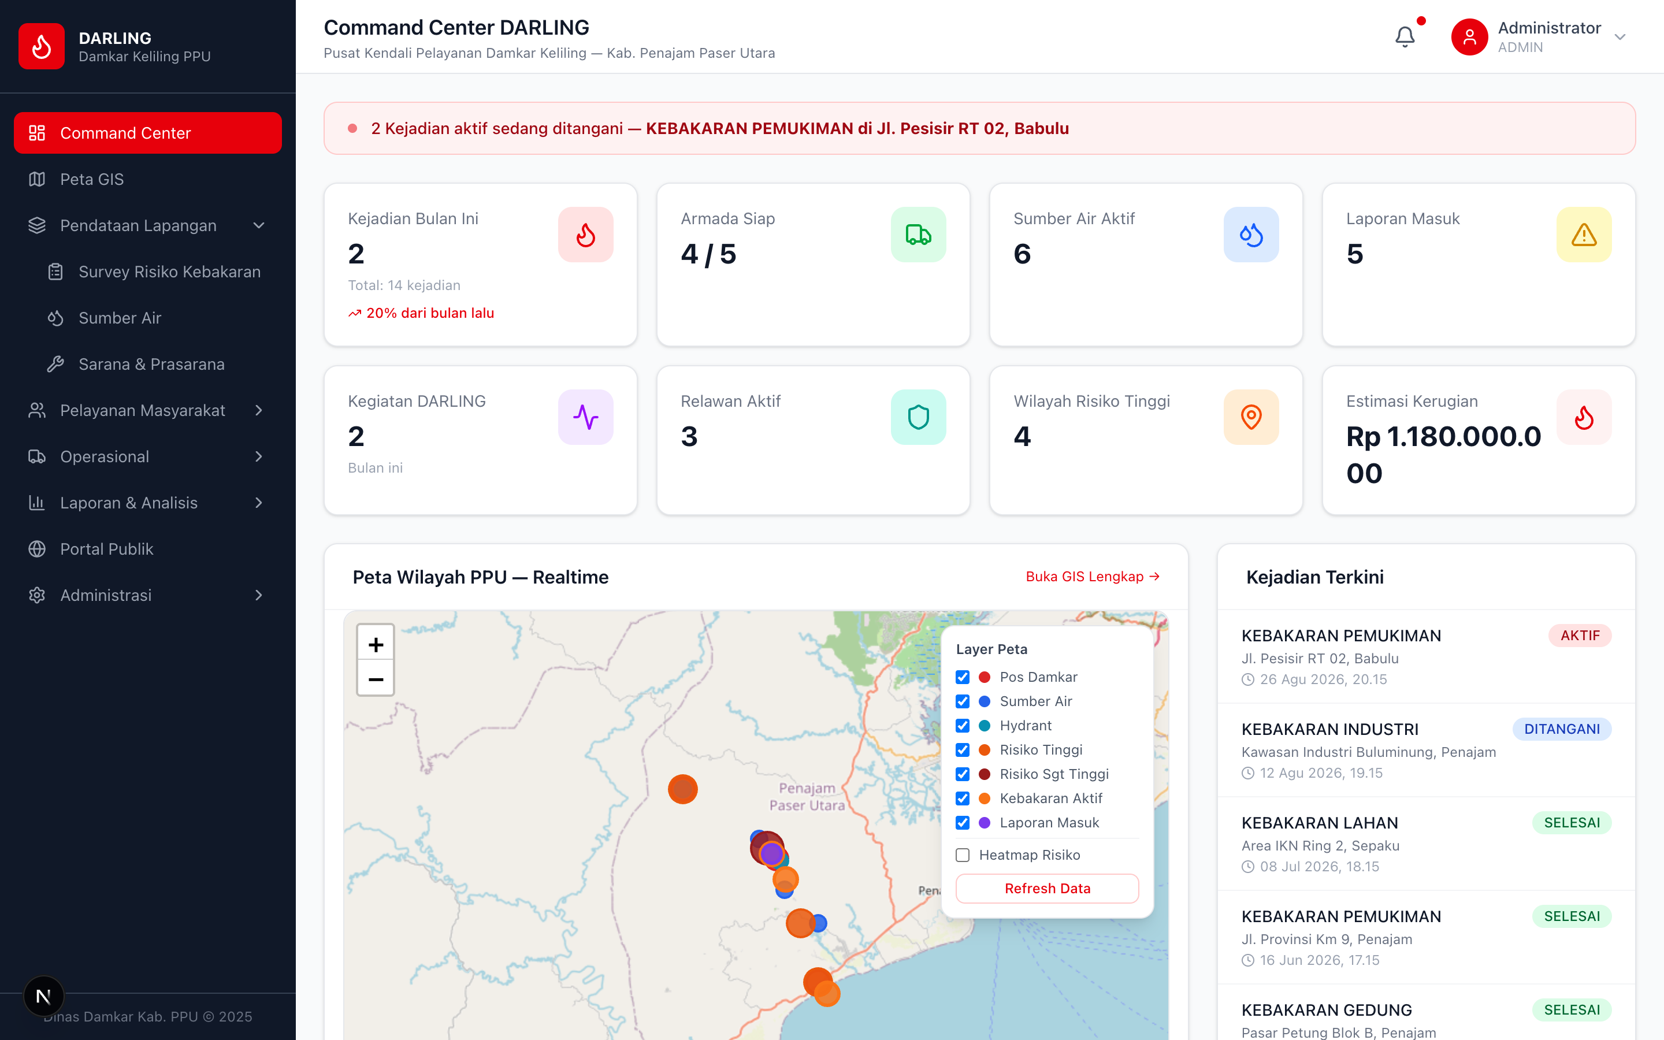Click the Administrasi gear icon
The image size is (1664, 1040).
click(37, 595)
